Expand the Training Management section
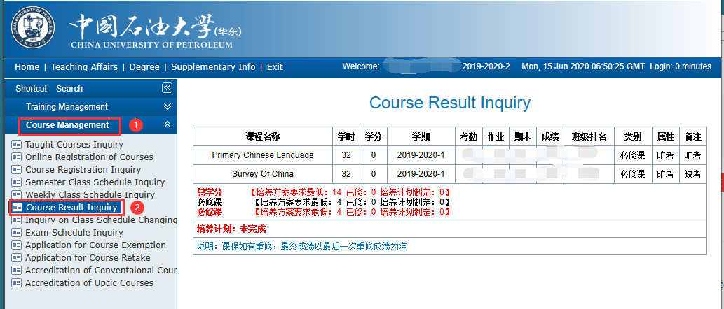 click(x=167, y=107)
